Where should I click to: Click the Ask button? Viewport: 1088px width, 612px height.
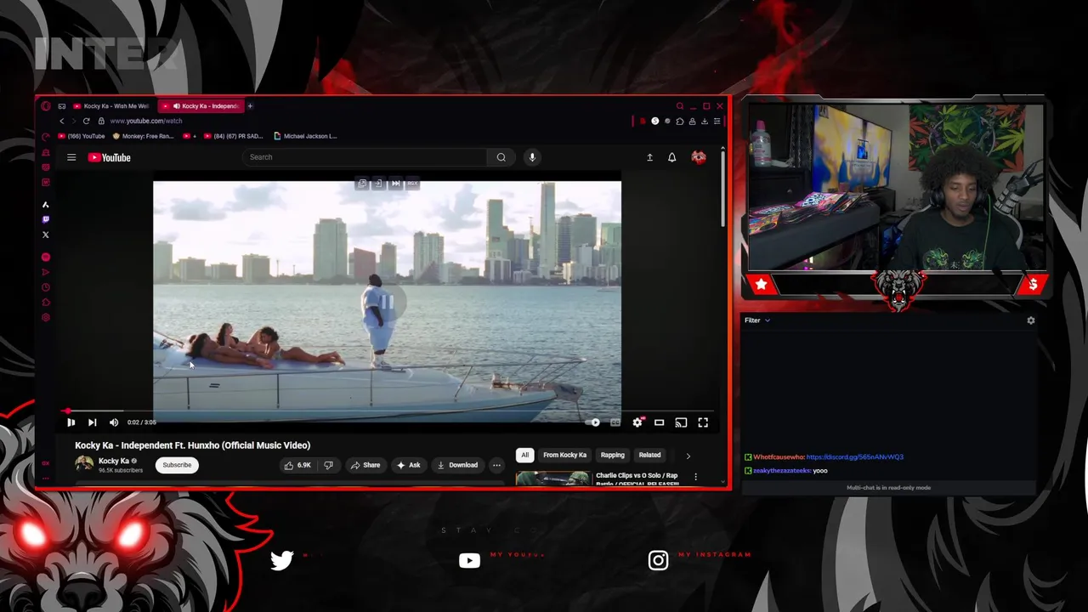pyautogui.click(x=408, y=465)
